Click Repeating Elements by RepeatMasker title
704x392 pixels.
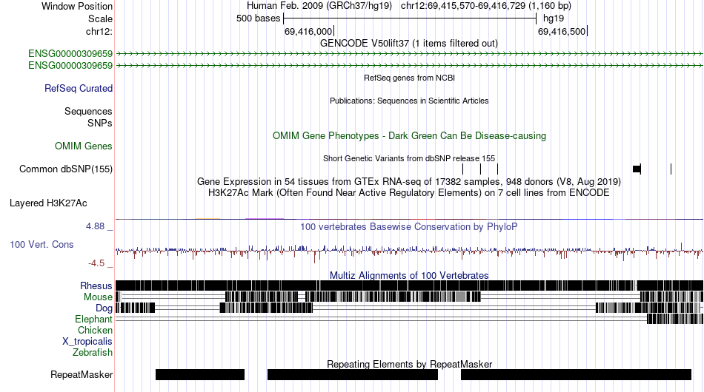(x=410, y=364)
